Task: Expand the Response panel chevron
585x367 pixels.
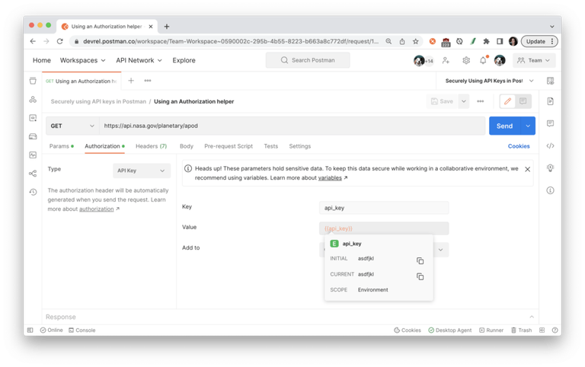Action: tap(532, 317)
